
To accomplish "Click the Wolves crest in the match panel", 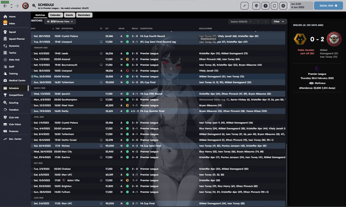I will 300,39.
